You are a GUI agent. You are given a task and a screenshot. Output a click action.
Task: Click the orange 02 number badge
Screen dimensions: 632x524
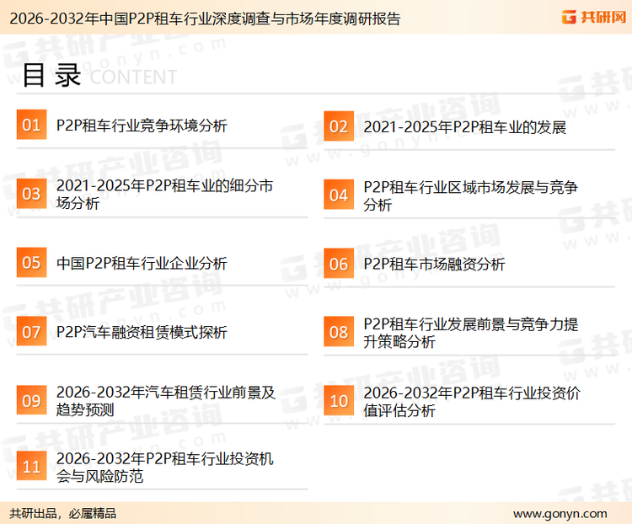click(339, 126)
